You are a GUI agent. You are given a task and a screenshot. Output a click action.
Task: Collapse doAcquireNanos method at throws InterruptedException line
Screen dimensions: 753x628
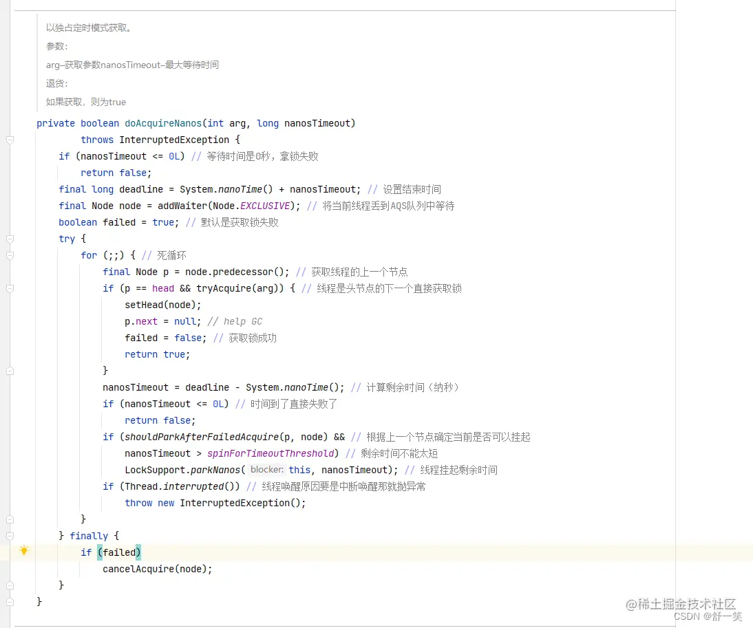pos(10,140)
